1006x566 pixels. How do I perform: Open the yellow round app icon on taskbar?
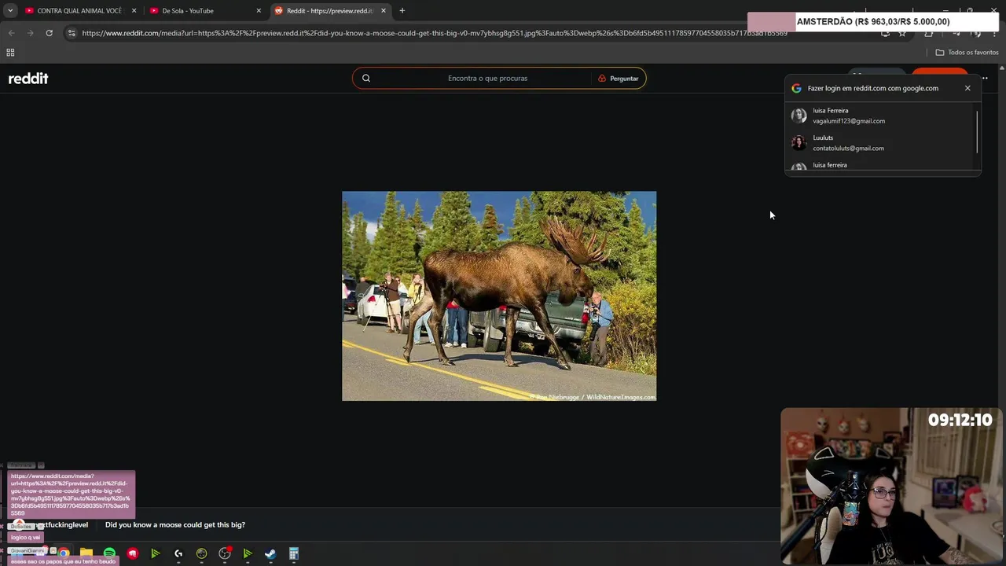pos(201,553)
